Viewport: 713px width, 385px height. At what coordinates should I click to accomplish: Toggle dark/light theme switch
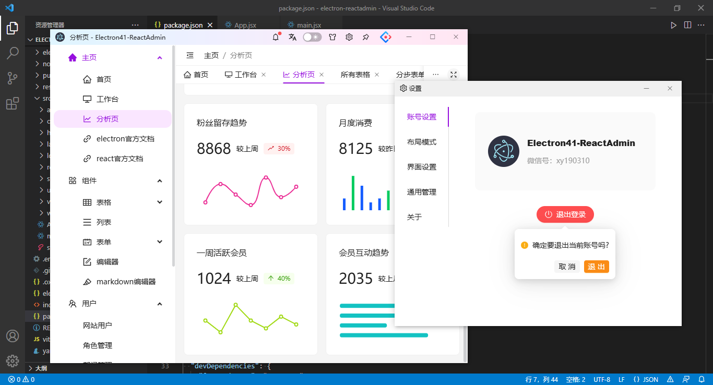click(x=312, y=37)
